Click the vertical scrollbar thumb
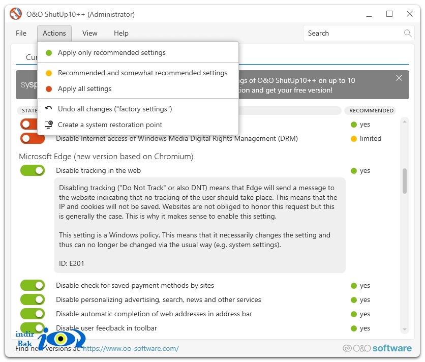This screenshot has height=362, width=425. point(404,181)
